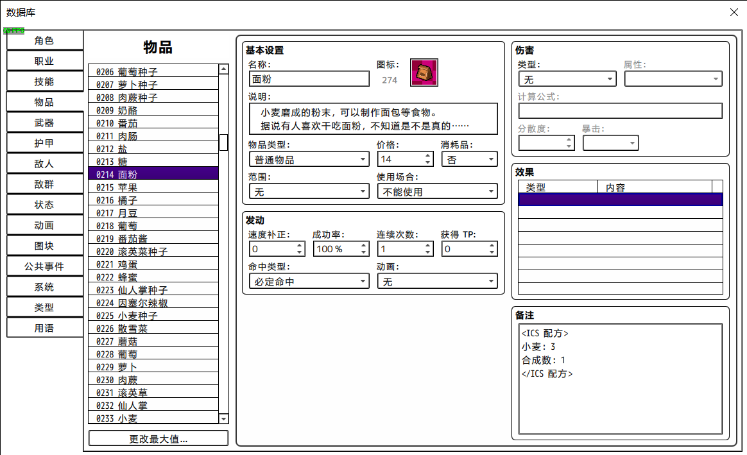Open the 技能 database tab
Screen dimensions: 747x455
point(45,82)
